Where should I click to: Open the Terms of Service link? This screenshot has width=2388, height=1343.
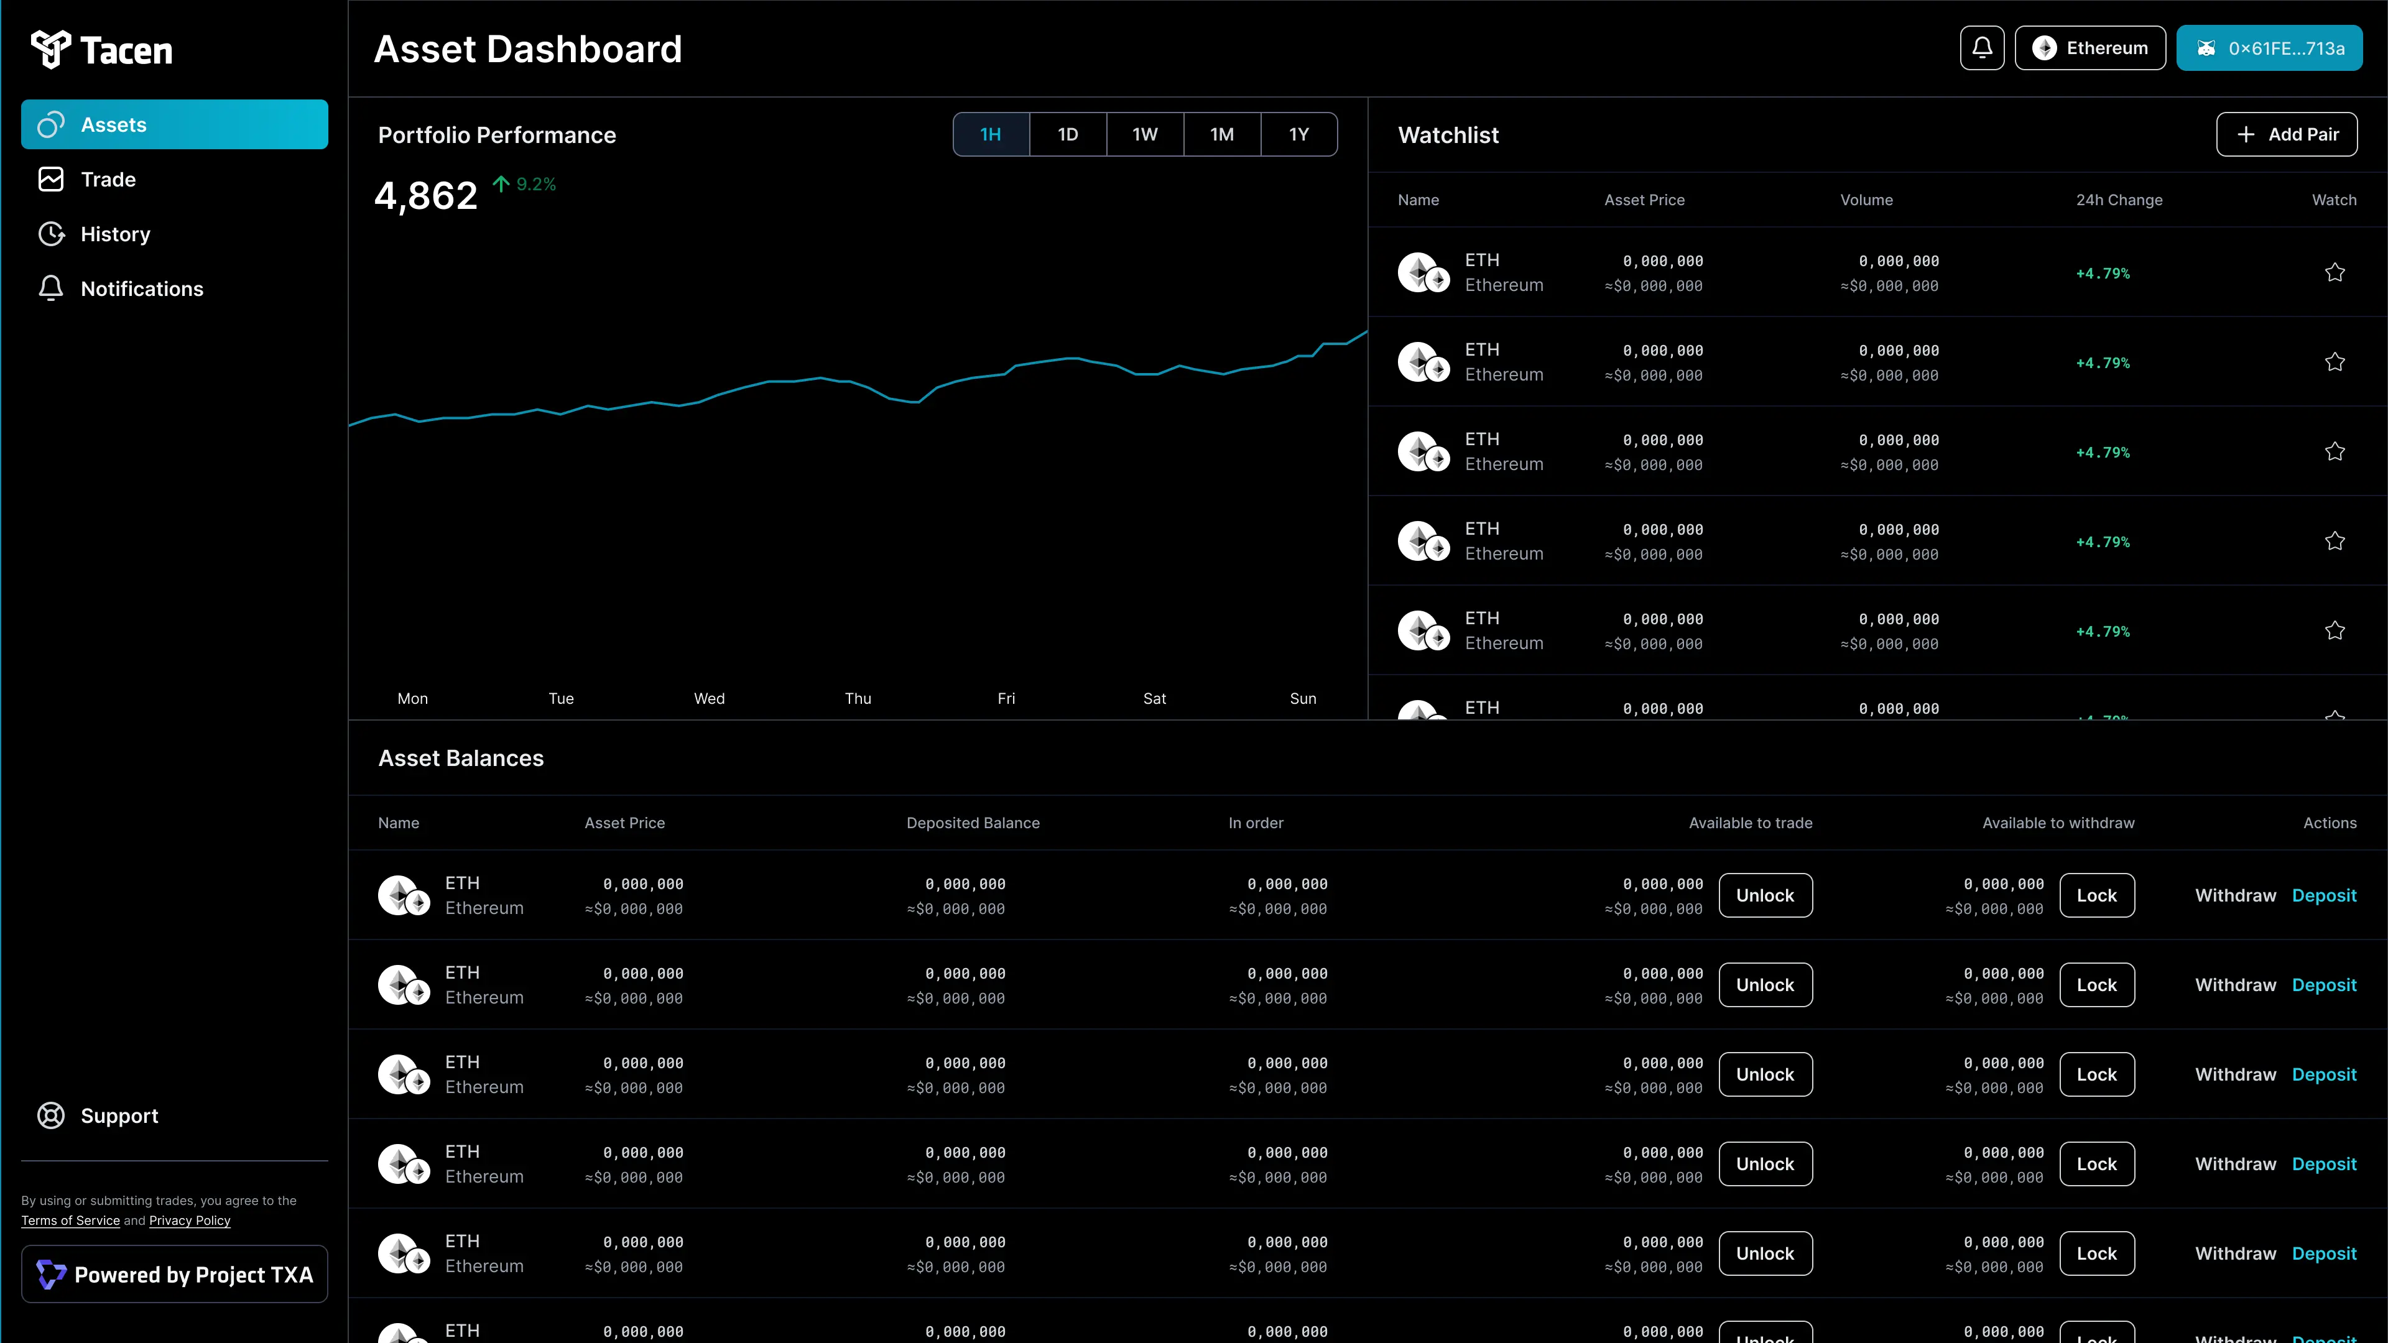click(70, 1221)
